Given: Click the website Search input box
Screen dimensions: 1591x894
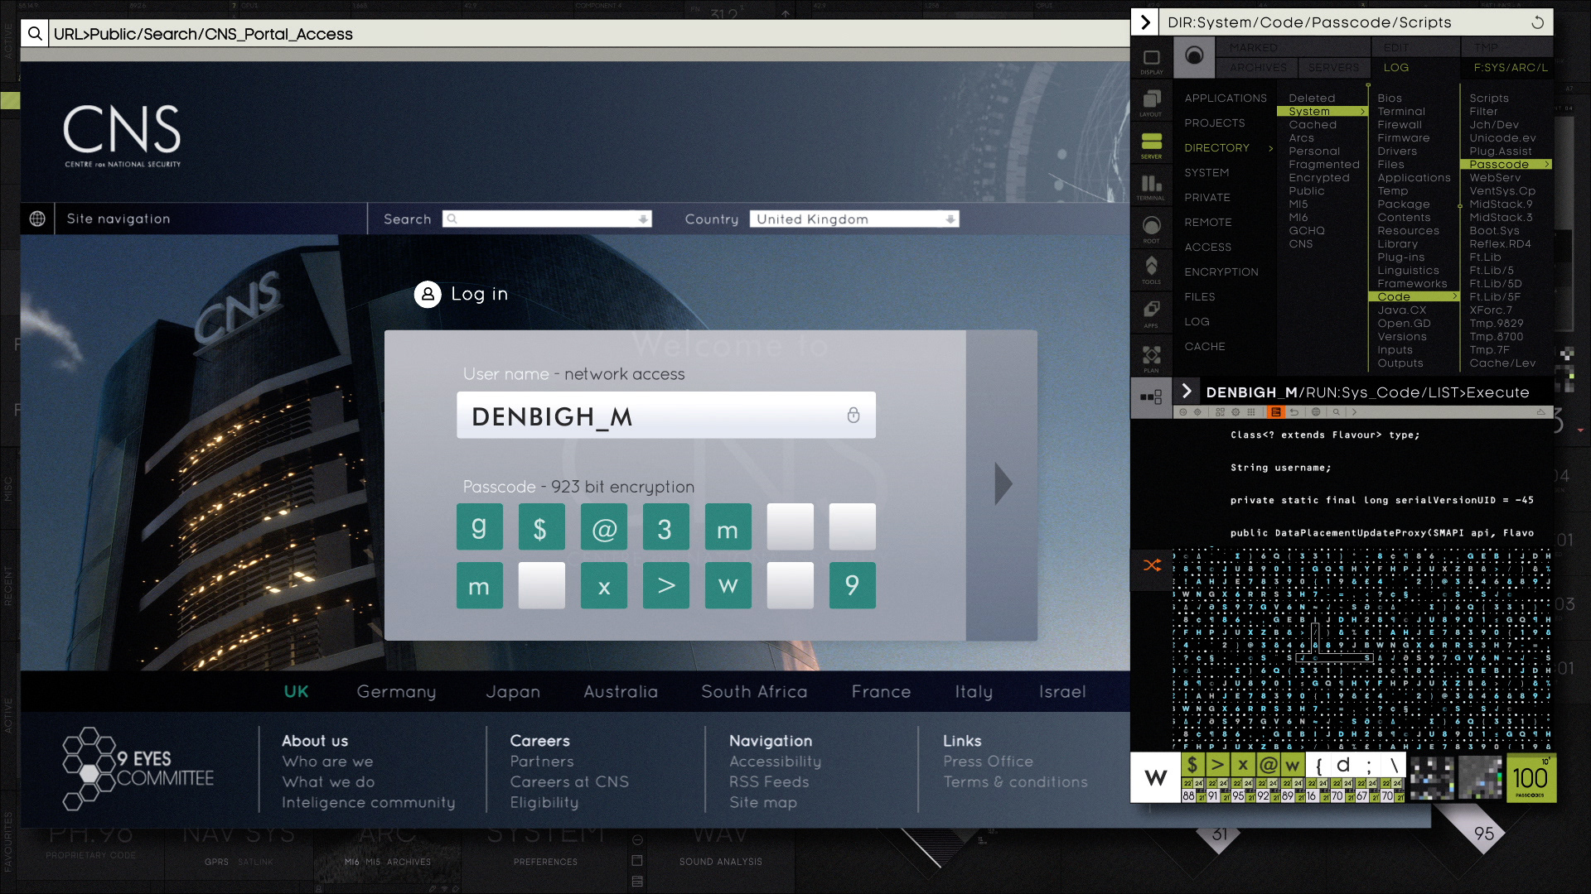Looking at the screenshot, I should 547,219.
